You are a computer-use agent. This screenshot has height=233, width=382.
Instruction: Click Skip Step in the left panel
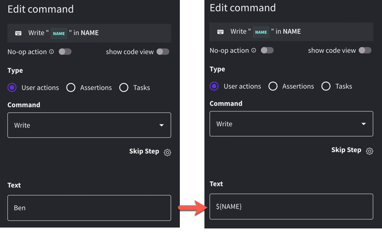click(x=144, y=151)
